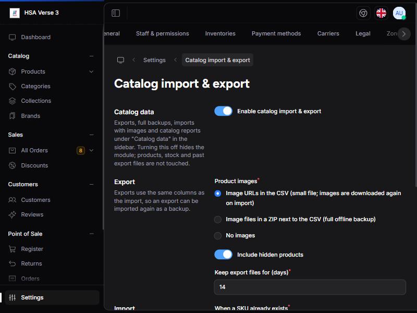Toggle the sidebar panel icon
The image size is (417, 313).
click(116, 13)
